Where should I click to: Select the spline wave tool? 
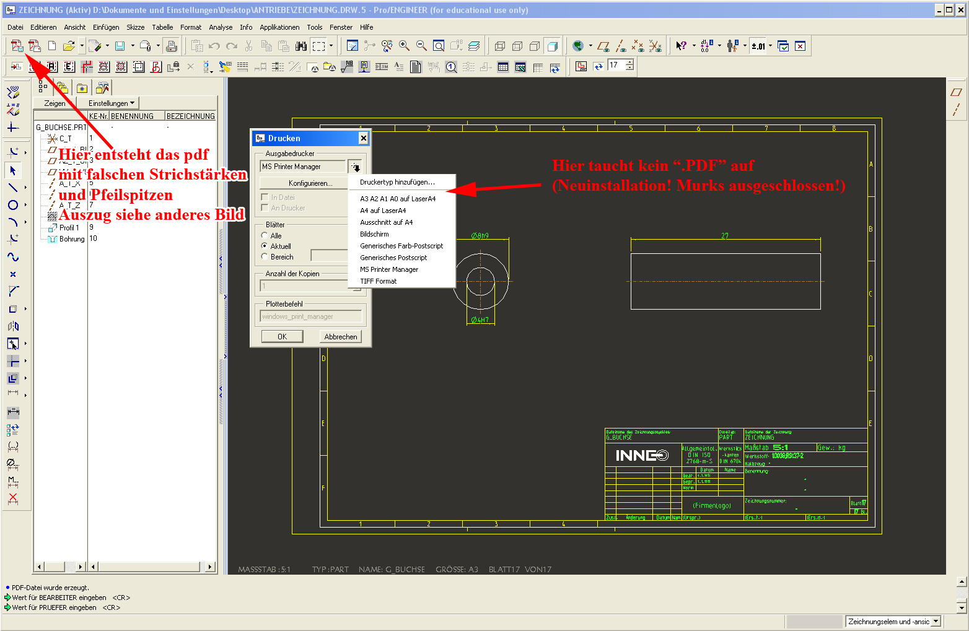point(13,257)
